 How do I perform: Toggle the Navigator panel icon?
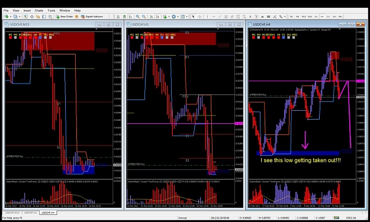(38, 17)
